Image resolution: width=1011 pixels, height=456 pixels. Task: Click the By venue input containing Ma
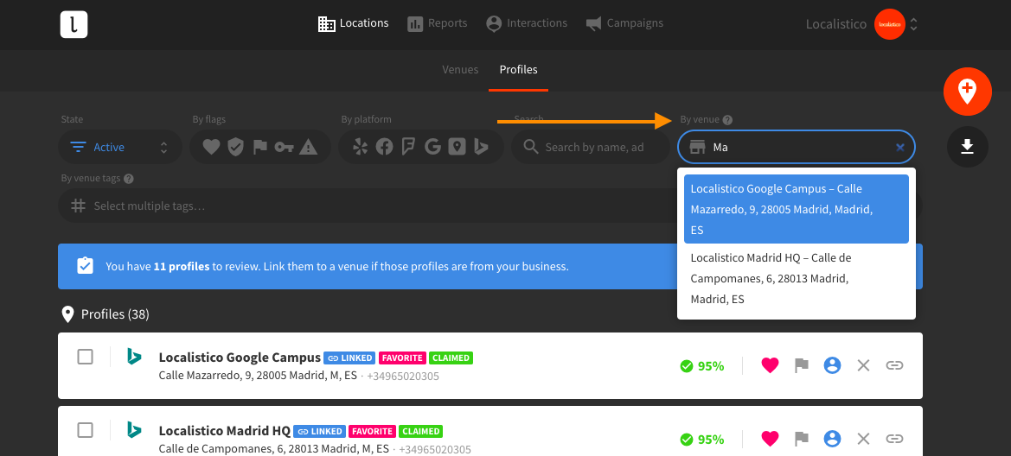pos(797,147)
